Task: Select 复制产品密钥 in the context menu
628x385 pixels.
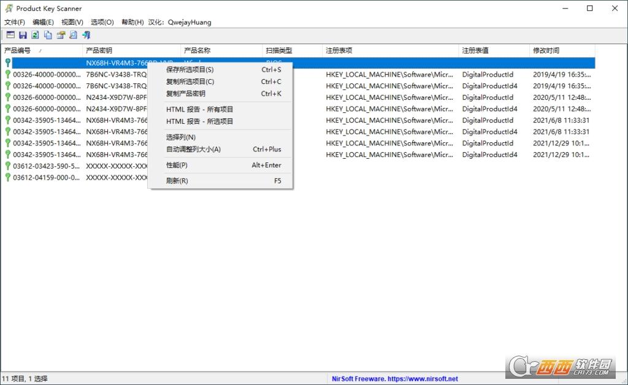Action: (185, 94)
